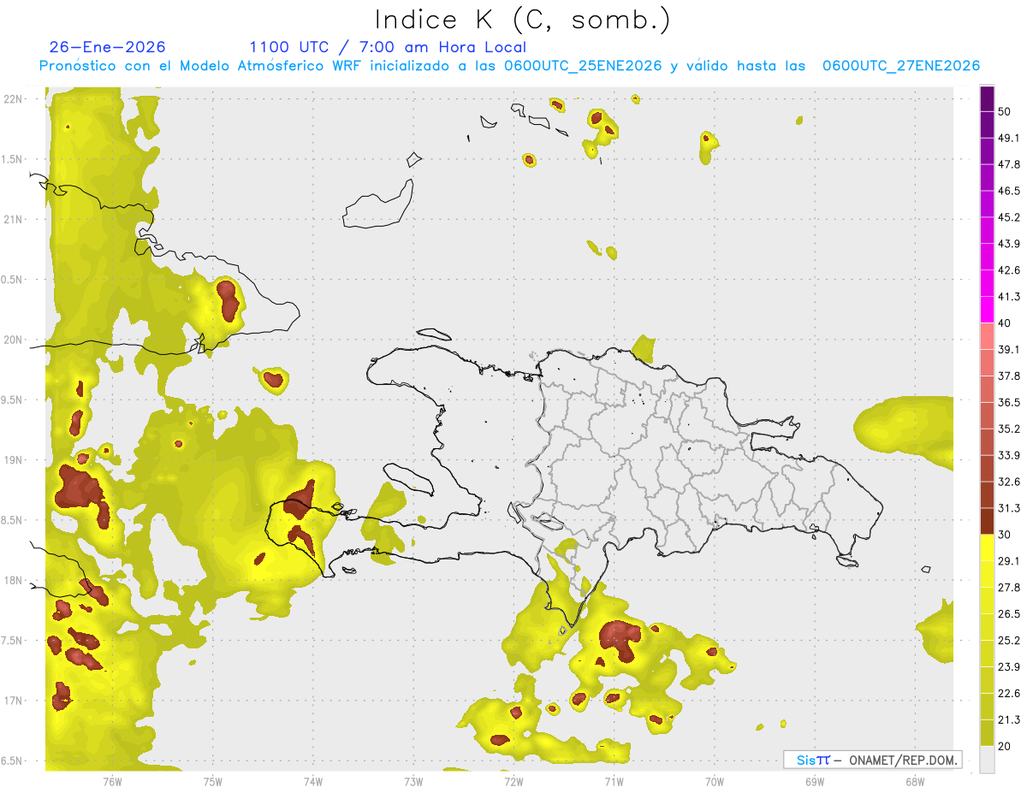Screen dimensions: 1027x793
Task: Click the "Indice K (C, somb.)" title
Action: [x=522, y=20]
